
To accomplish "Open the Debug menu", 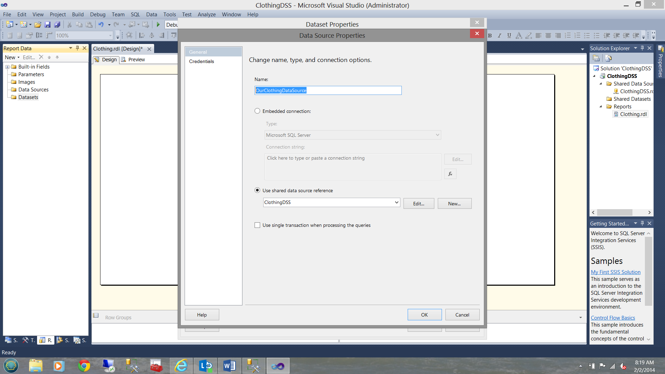I will tap(97, 14).
